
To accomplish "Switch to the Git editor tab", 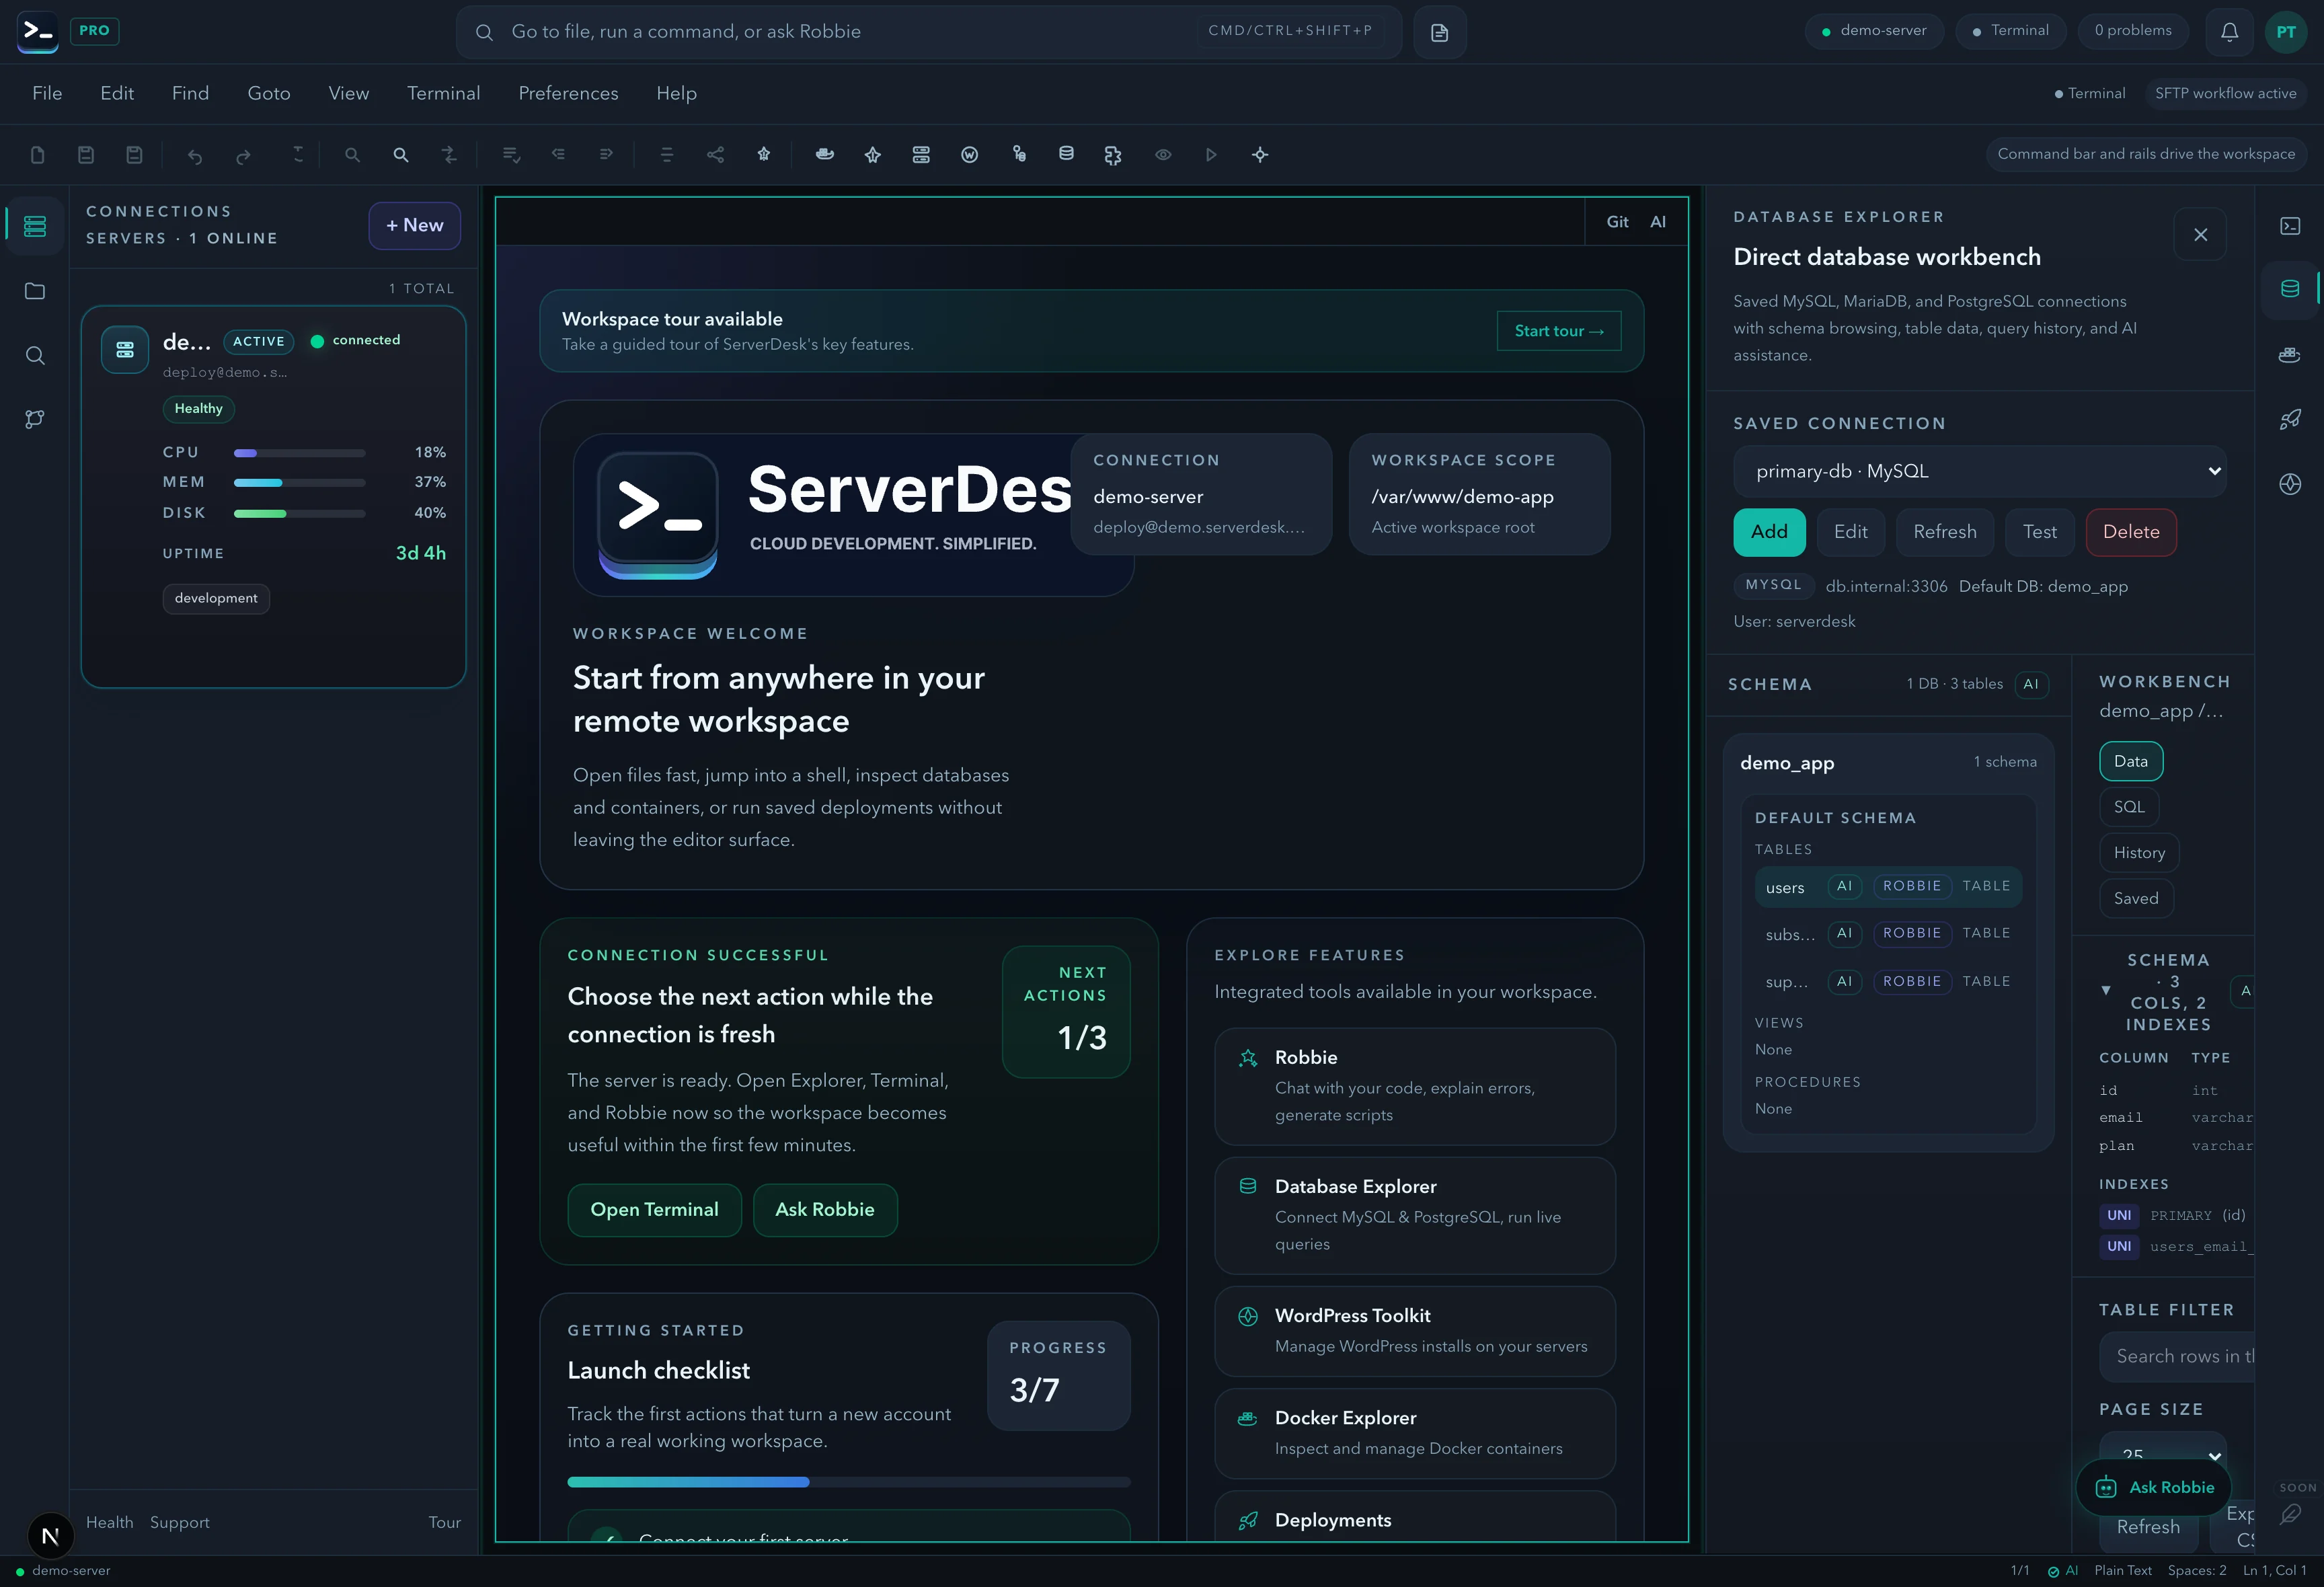I will (1617, 222).
